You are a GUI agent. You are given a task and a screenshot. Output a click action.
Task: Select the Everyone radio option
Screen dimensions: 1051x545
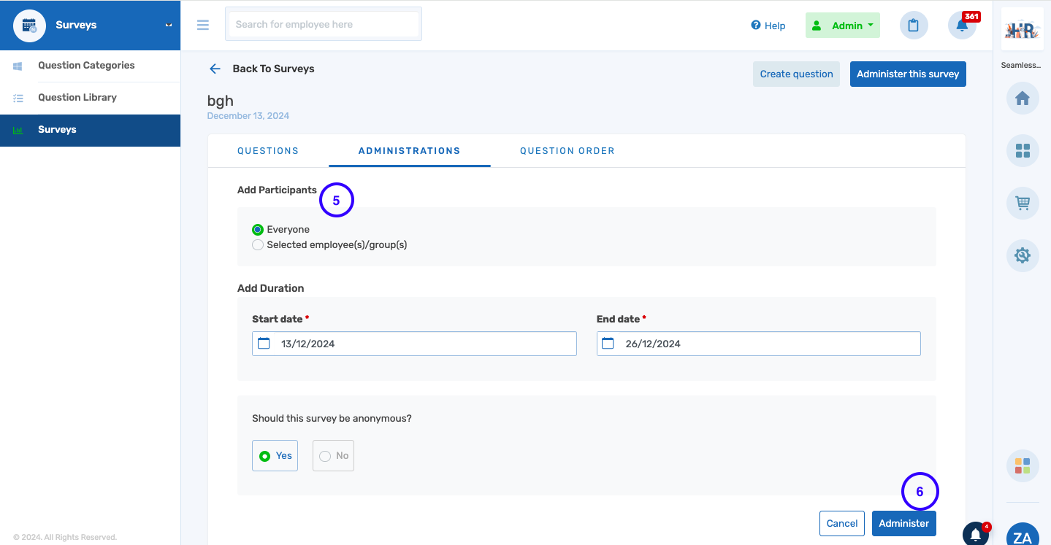258,230
